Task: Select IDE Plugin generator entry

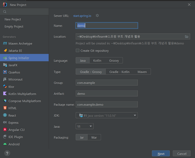Action: (x=24, y=137)
